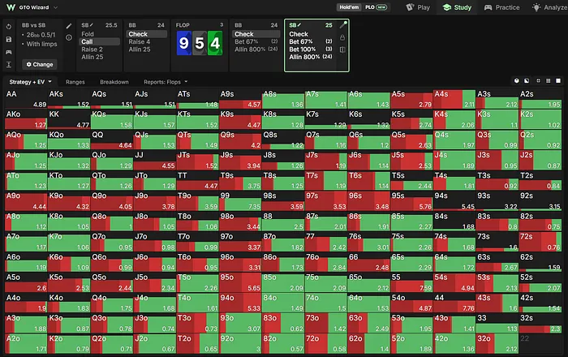Click the compare columns icon in SB panel
Viewport: 568px width, 357px height.
coord(342,49)
